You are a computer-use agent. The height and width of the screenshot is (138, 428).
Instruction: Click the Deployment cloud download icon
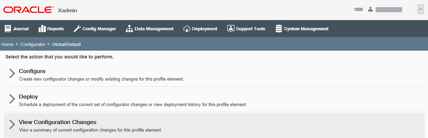pos(187,29)
